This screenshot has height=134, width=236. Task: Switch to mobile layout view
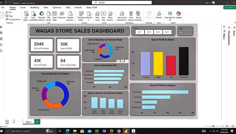(x=14, y=121)
